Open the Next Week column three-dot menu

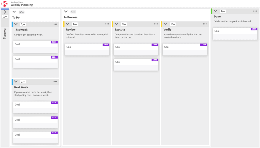point(55,82)
